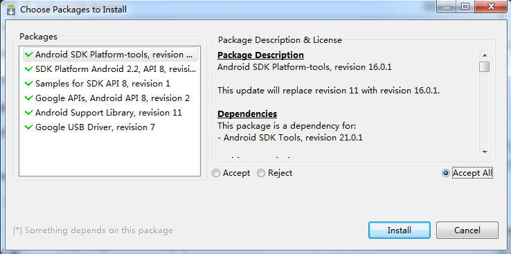Click the checkmark icon beside Google APIs, Android API 8

pos(28,98)
